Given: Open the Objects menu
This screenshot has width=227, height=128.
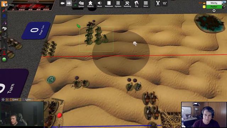Looking at the screenshot, I should coord(90,4).
